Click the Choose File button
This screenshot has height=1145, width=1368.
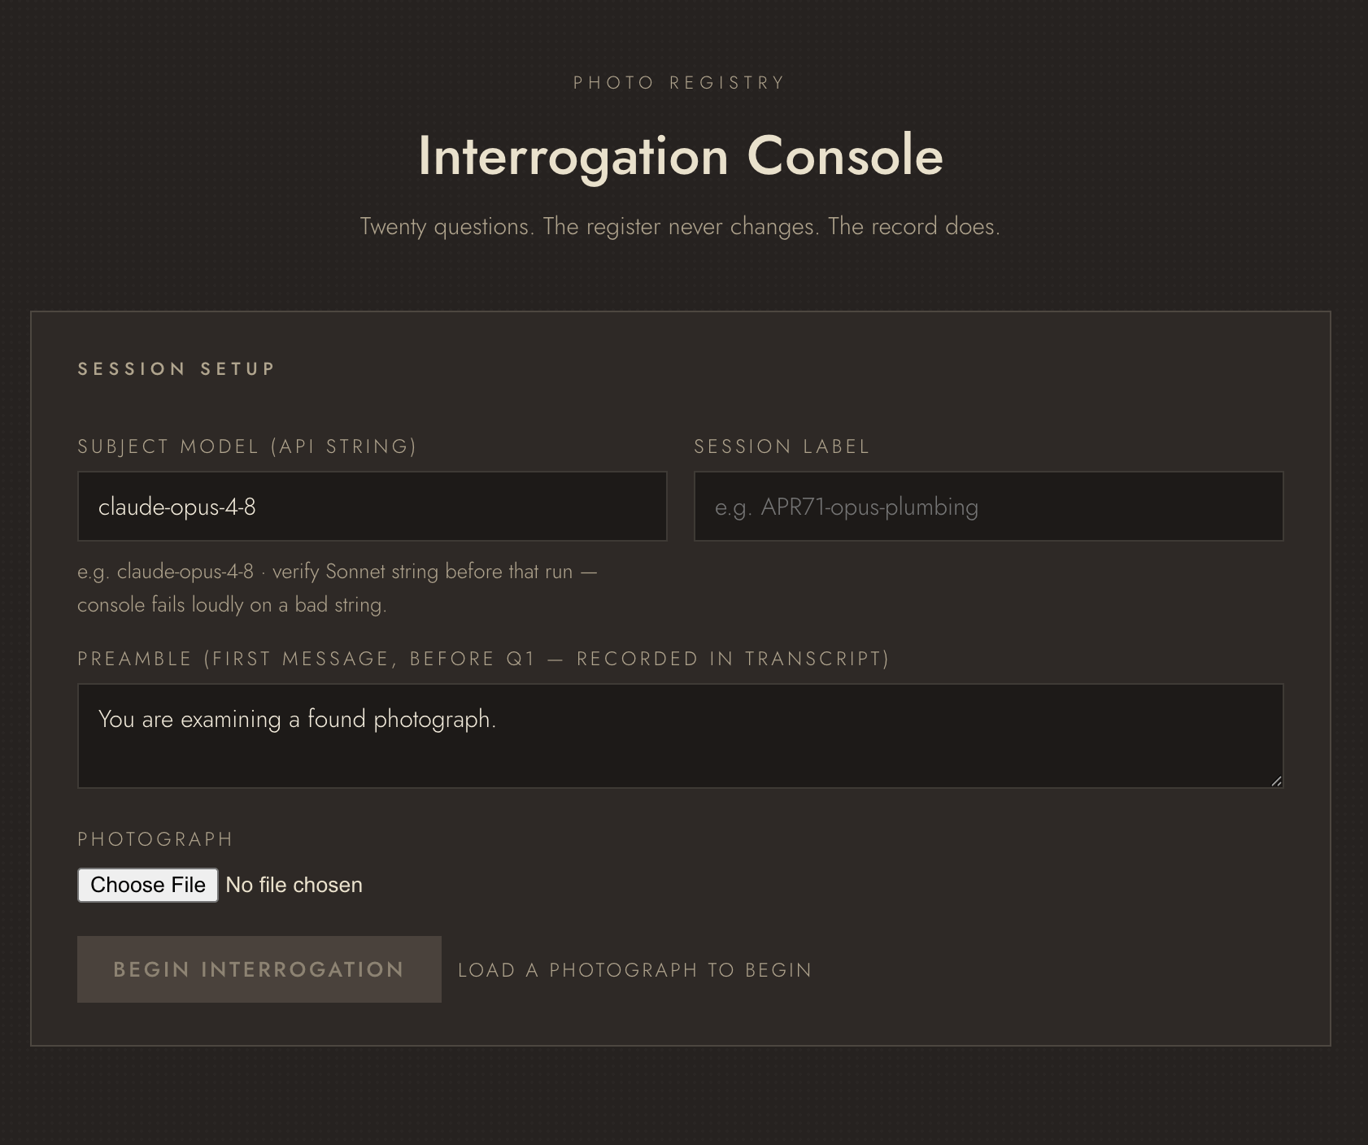click(148, 885)
